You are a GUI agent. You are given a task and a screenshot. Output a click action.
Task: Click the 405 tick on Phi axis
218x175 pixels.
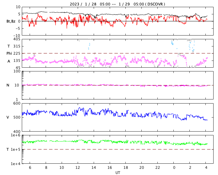(x=17, y=39)
